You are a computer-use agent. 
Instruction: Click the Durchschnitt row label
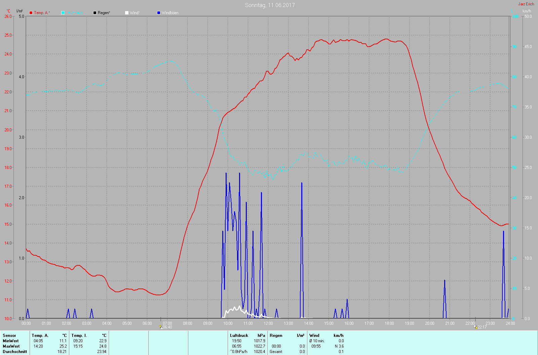pos(15,352)
